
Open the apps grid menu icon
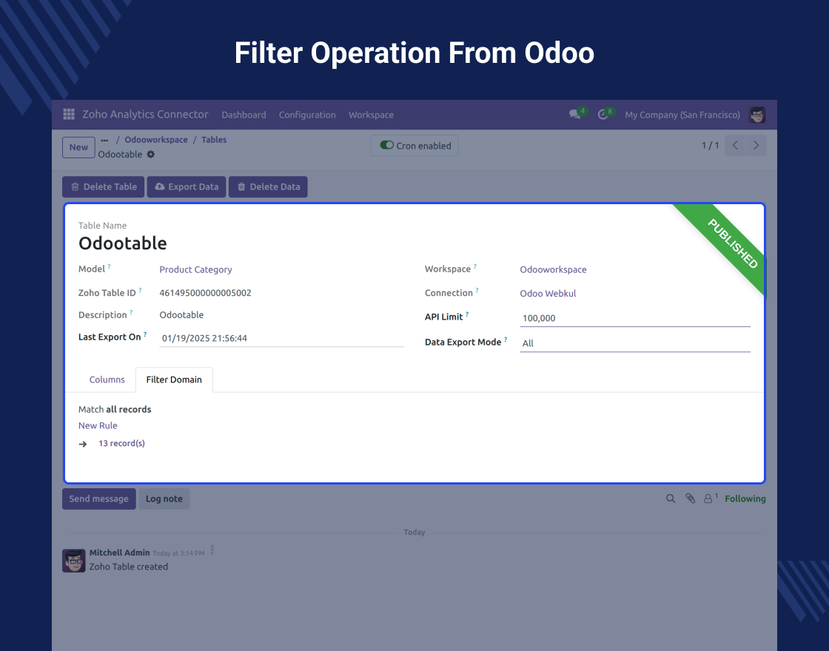click(x=69, y=114)
